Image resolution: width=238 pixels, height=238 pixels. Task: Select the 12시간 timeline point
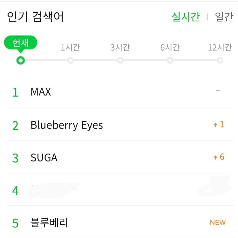click(220, 61)
